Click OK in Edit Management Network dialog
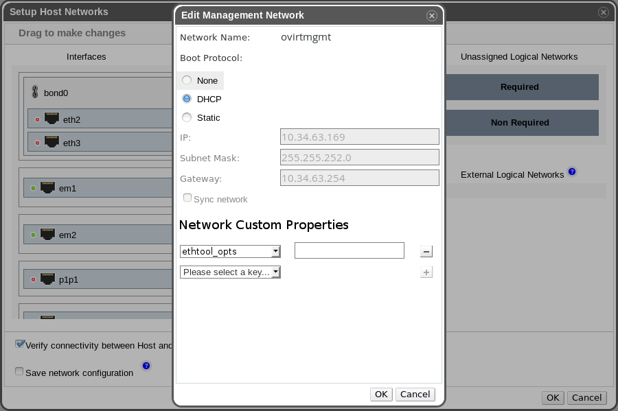 tap(381, 394)
